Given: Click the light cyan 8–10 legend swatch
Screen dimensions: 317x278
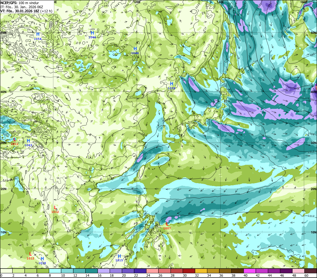Looking at the screenshot, I should (55, 271).
